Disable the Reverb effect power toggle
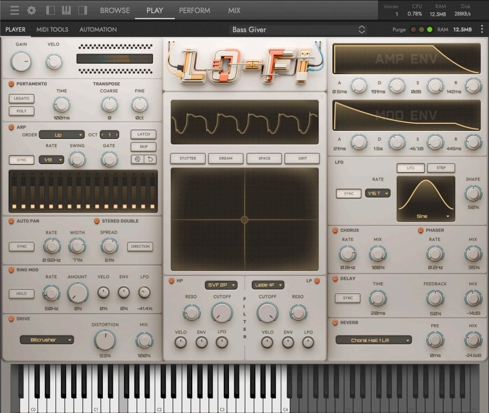The width and height of the screenshot is (489, 413). click(x=335, y=322)
